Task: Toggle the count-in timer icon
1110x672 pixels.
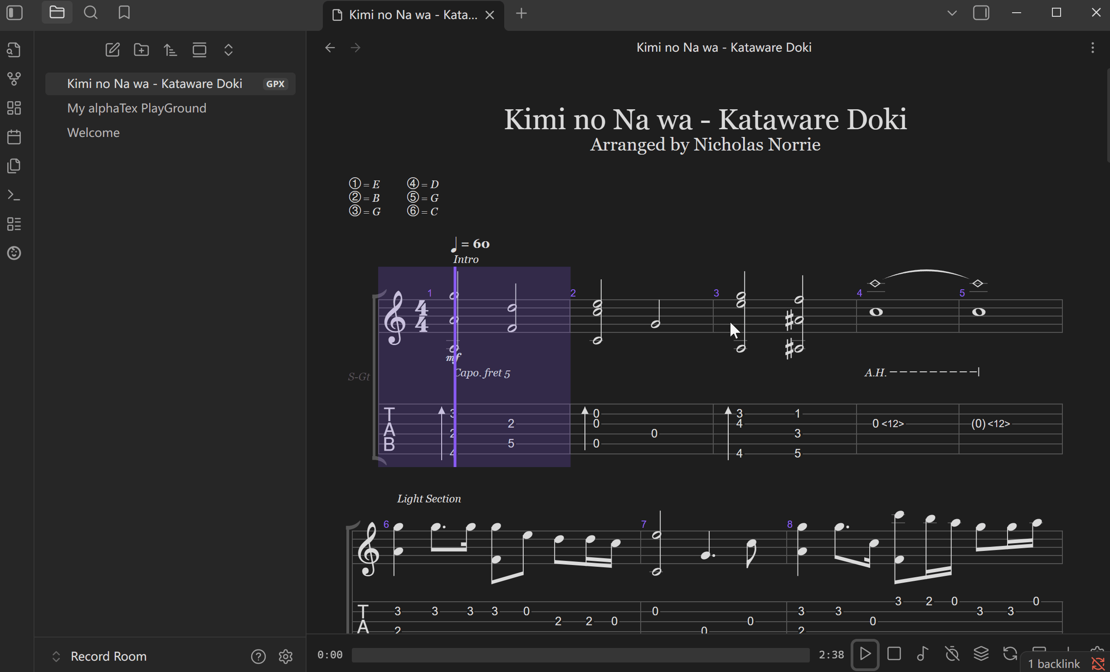Action: 952,654
